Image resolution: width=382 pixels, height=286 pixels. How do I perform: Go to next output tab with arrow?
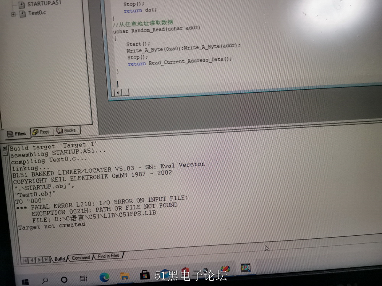pyautogui.click(x=39, y=260)
